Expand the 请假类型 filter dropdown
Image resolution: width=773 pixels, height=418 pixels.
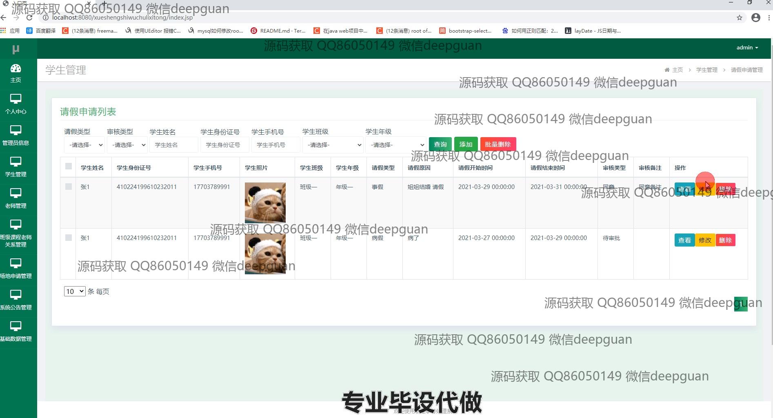pos(84,145)
